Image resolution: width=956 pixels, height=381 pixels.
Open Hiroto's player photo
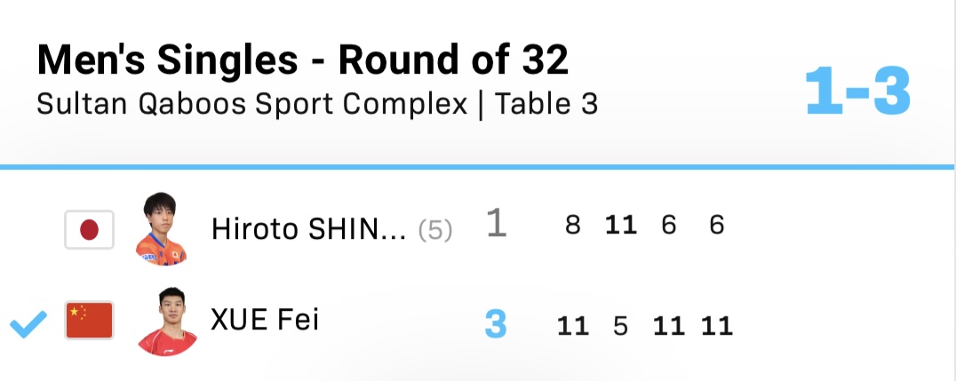(x=160, y=228)
